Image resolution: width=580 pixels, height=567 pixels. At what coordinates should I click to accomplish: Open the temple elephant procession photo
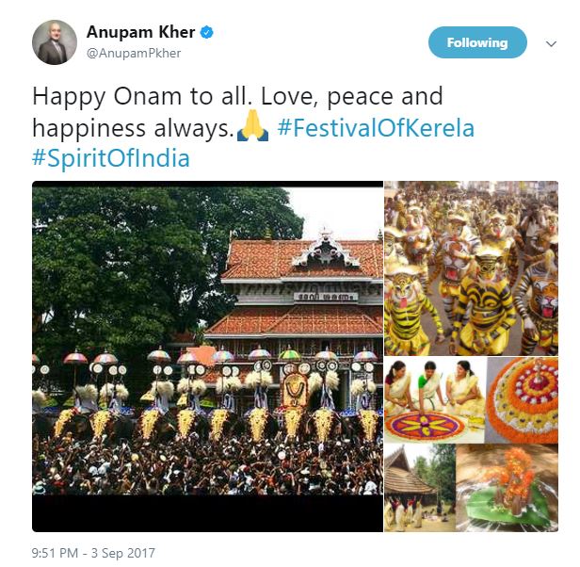[x=207, y=356]
